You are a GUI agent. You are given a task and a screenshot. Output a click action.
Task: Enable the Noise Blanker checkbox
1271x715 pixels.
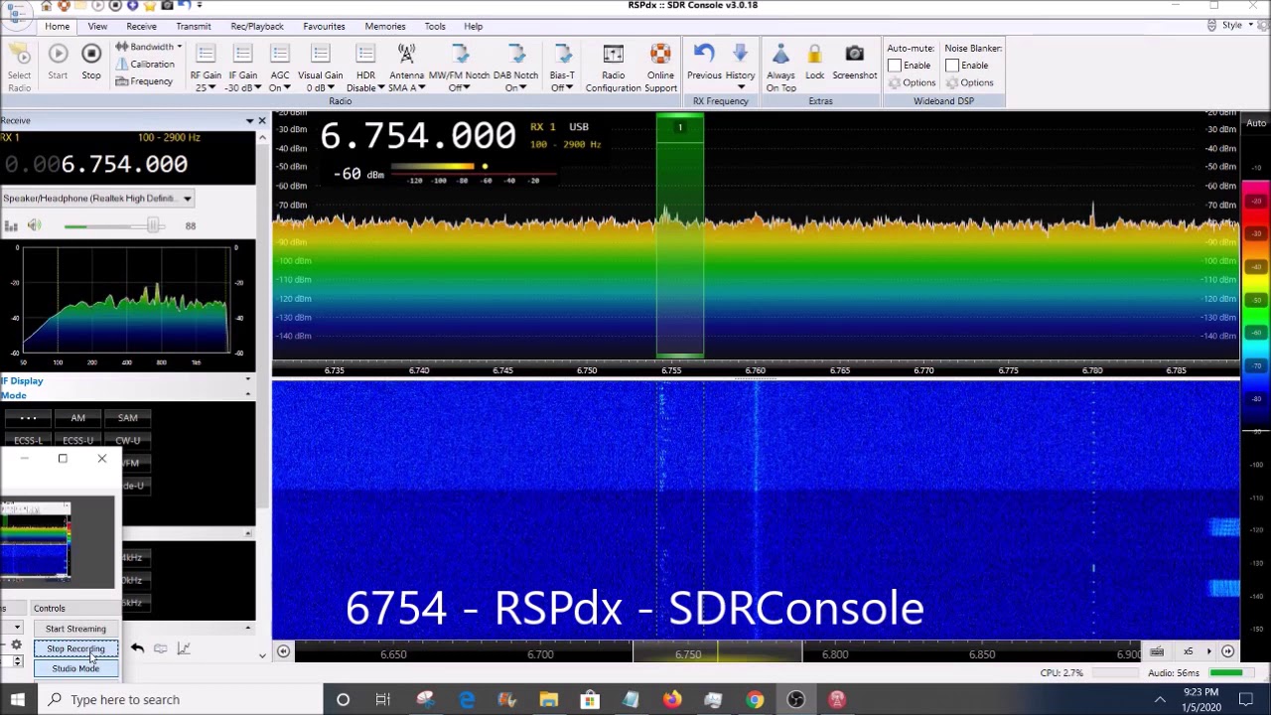(x=952, y=66)
